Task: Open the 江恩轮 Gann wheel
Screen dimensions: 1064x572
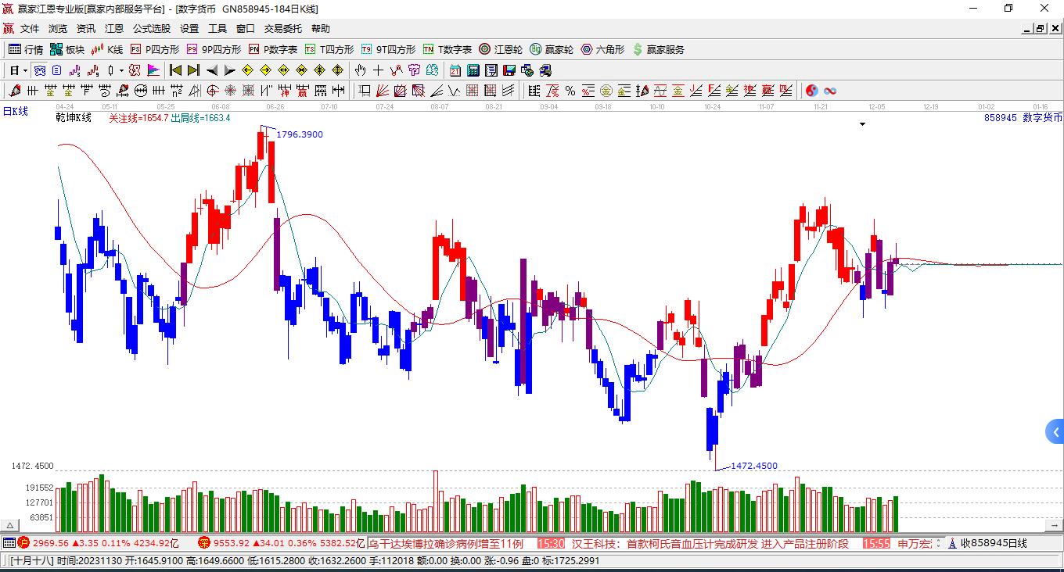Action: tap(501, 49)
